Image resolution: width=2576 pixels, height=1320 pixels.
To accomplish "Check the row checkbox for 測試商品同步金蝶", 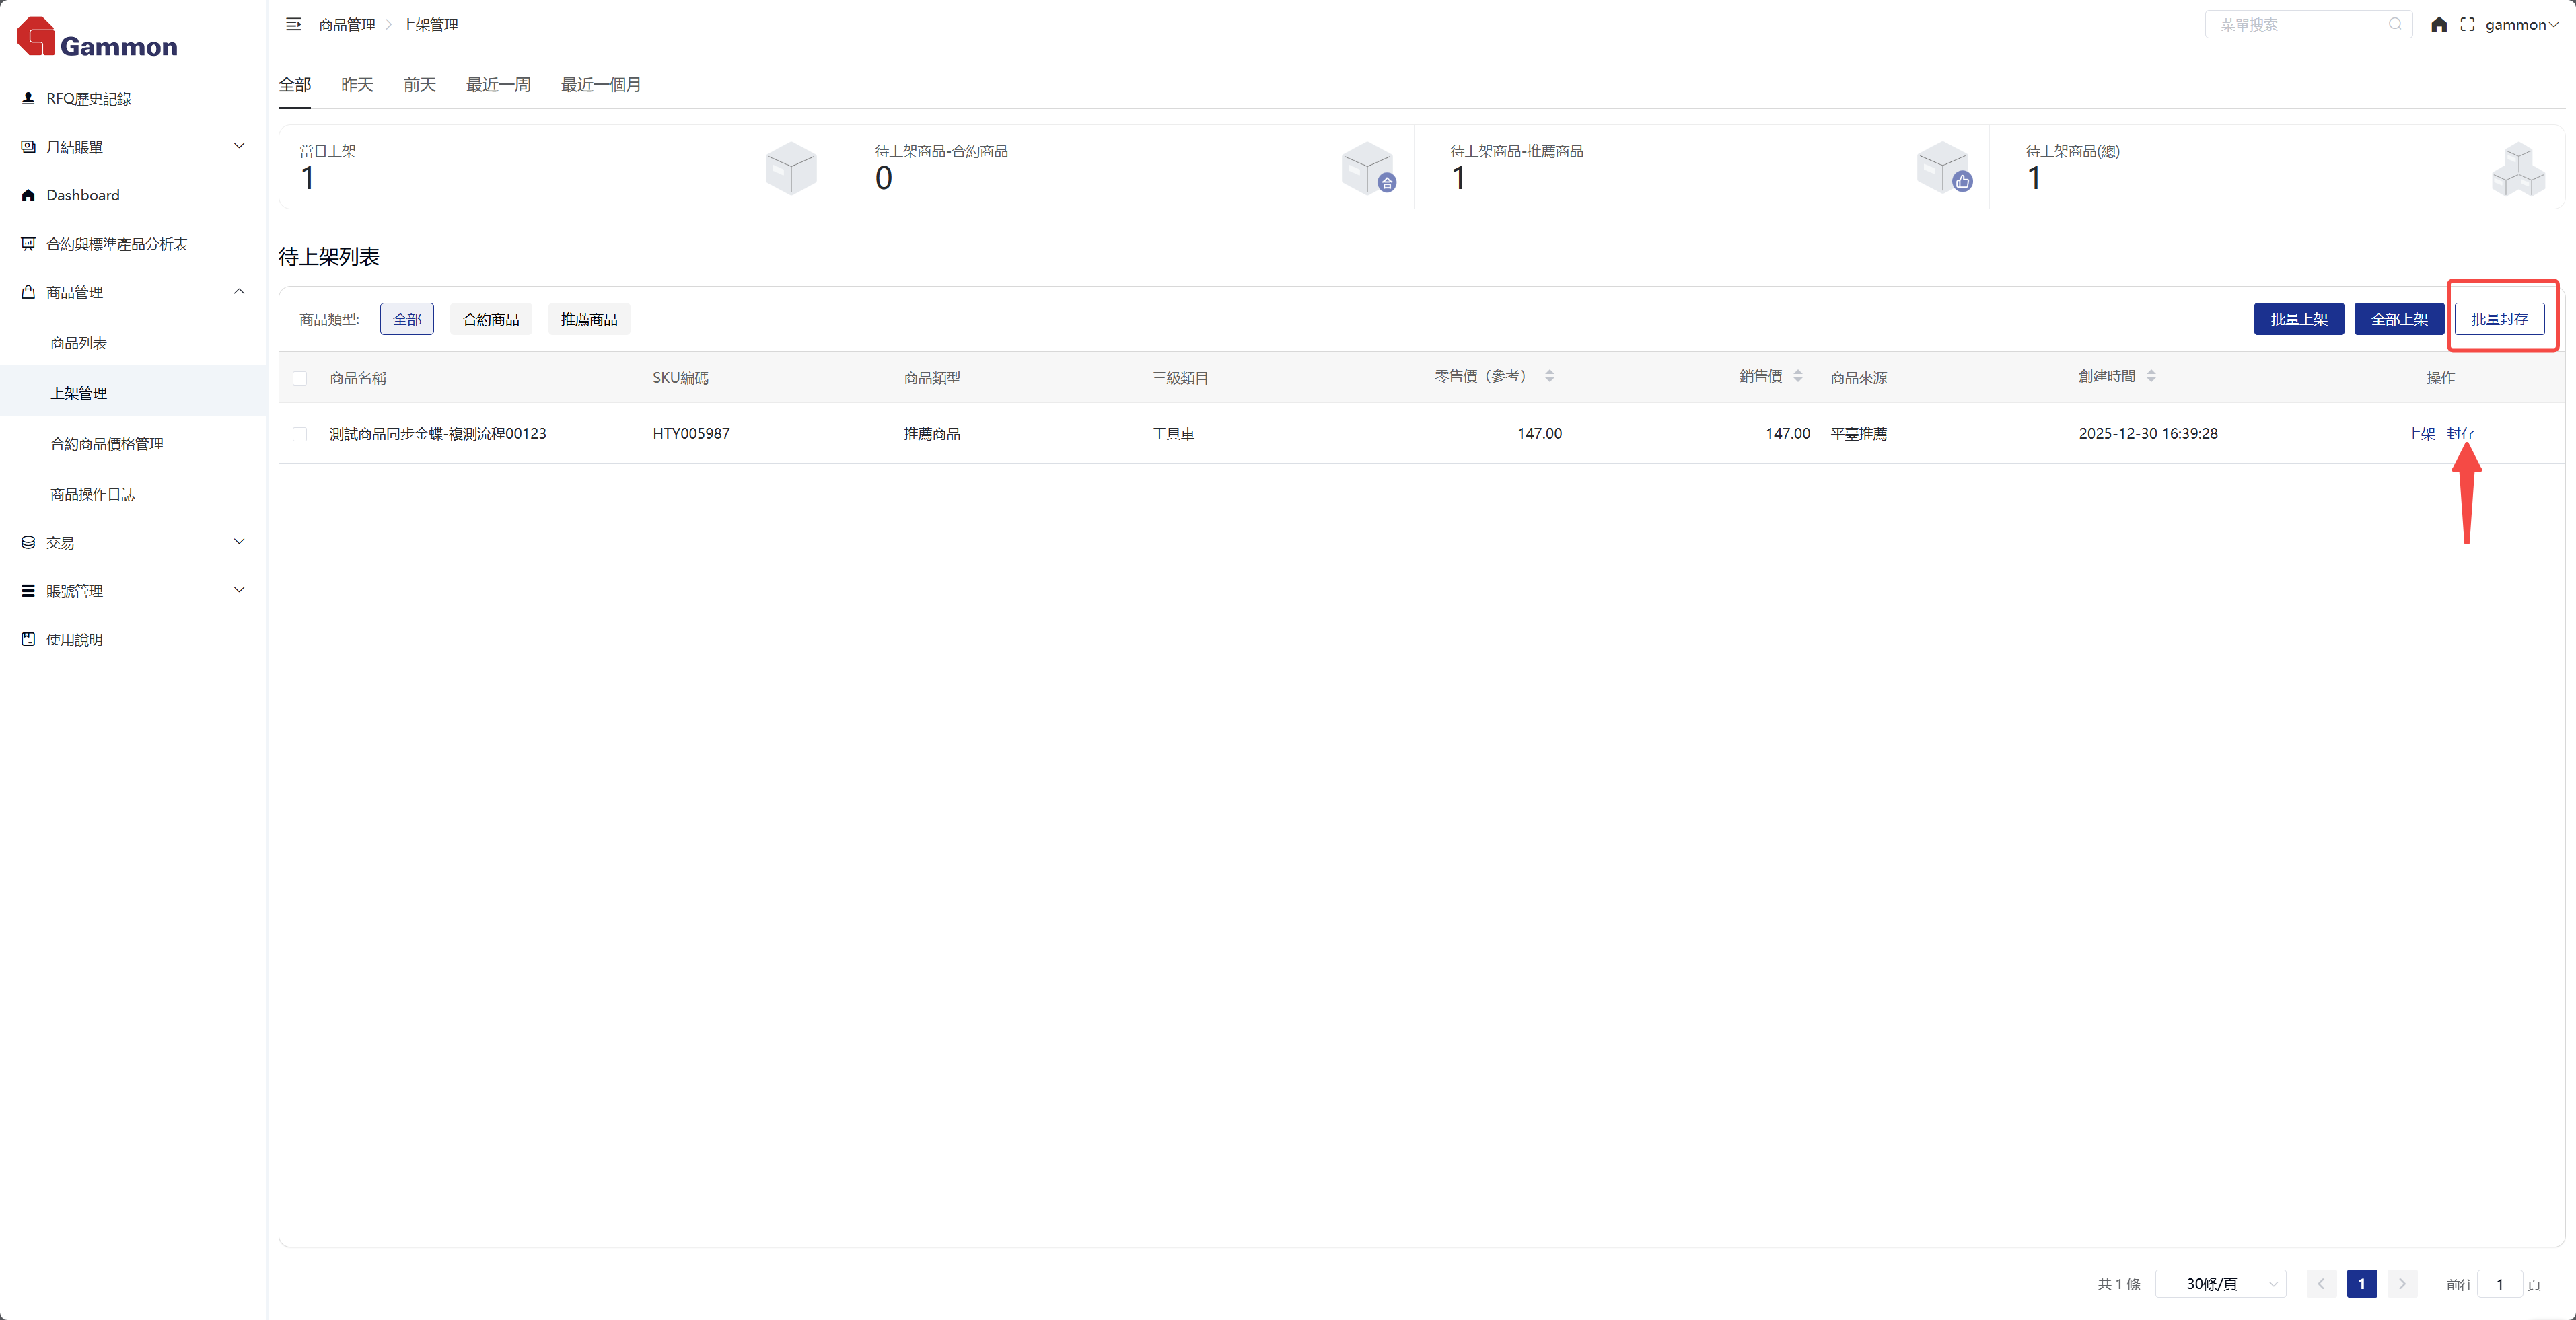I will [300, 434].
